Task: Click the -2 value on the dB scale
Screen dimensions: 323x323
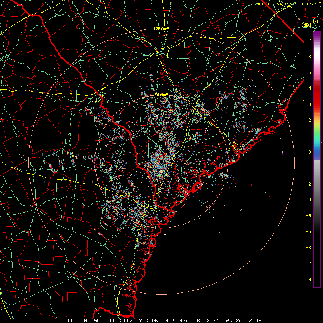Action: (308, 184)
